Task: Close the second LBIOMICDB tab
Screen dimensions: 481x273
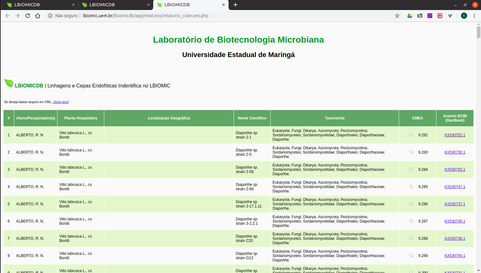Action: tap(149, 5)
